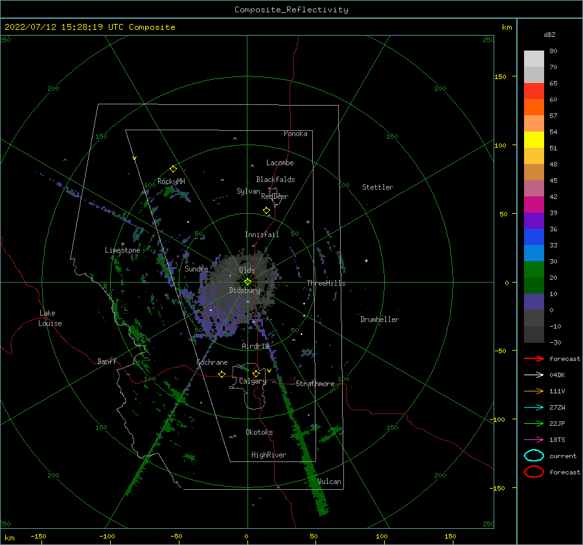
Task: Pick the magenta 42–39 dBZ color swatch
Action: [x=534, y=205]
